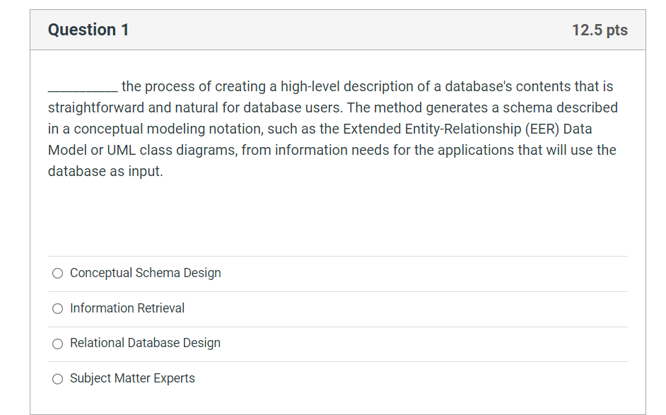Click the Question 1 header

[x=88, y=30]
